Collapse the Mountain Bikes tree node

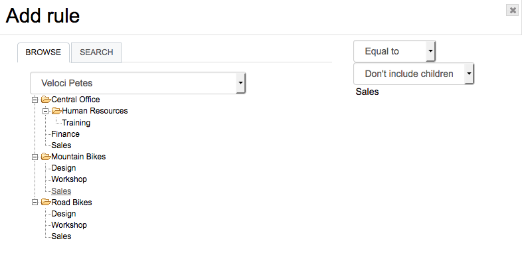pyautogui.click(x=35, y=157)
